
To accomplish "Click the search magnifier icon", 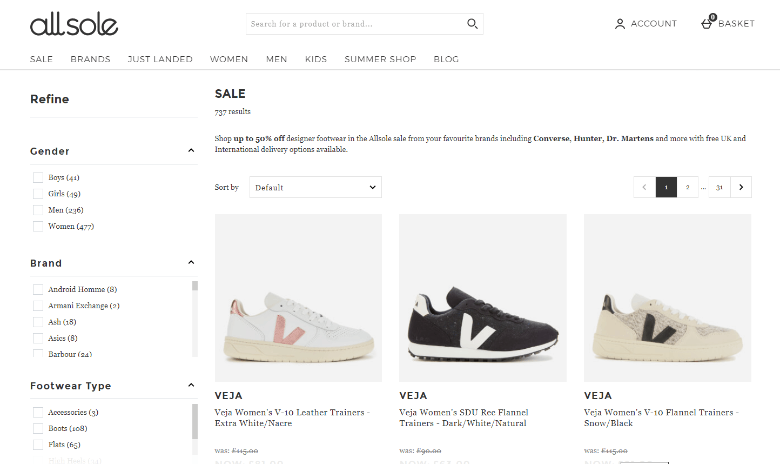I will [472, 24].
